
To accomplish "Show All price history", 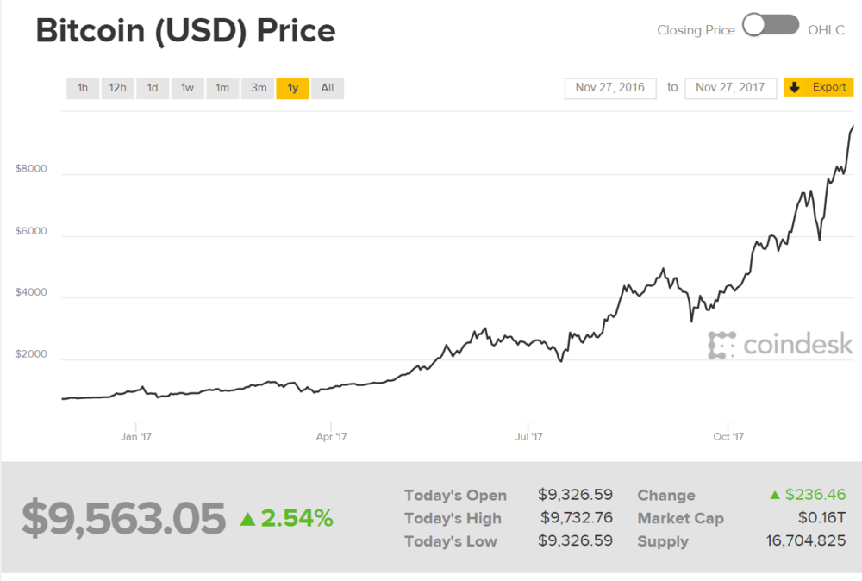I will [328, 88].
